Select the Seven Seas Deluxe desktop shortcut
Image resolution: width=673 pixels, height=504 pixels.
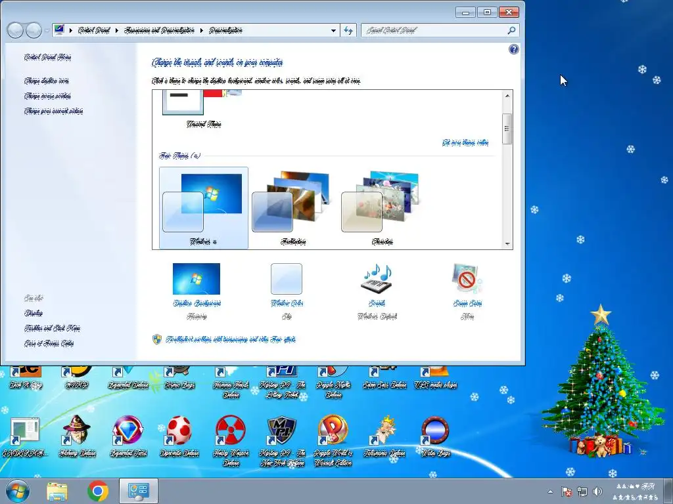(x=384, y=379)
